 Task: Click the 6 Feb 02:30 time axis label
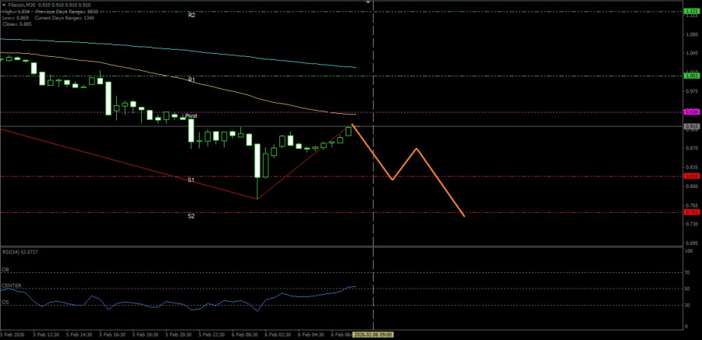pyautogui.click(x=278, y=335)
